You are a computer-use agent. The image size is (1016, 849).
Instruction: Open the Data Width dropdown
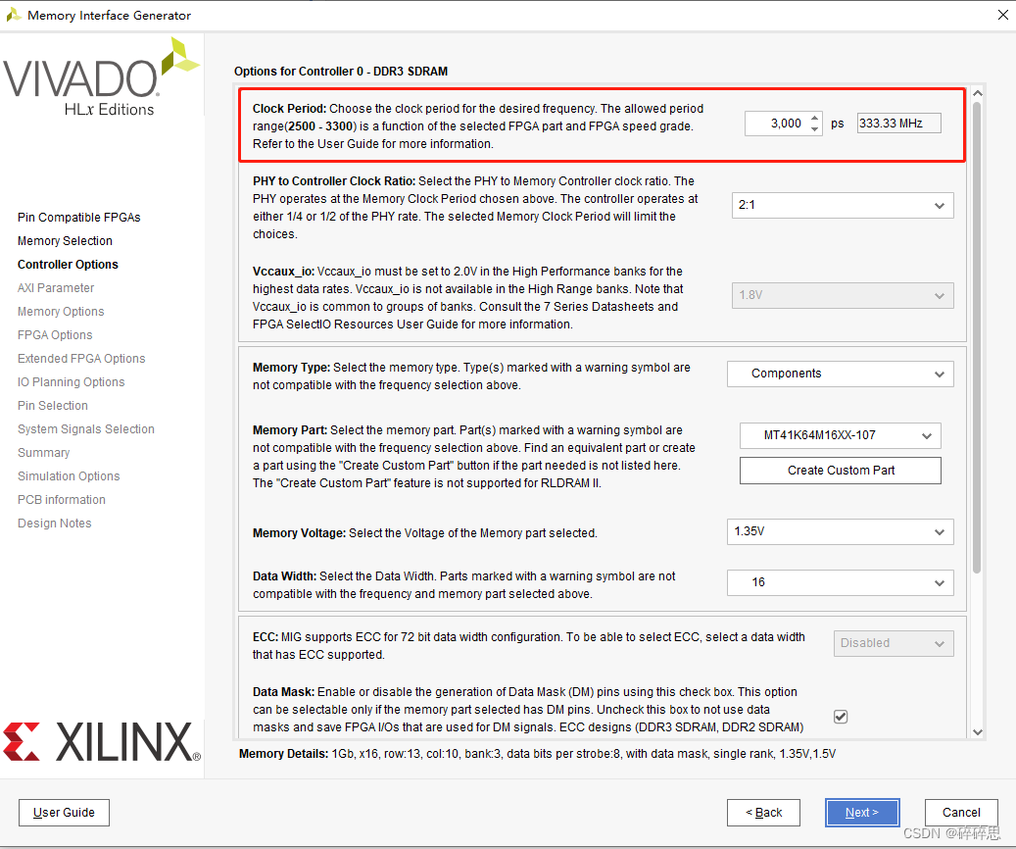click(840, 582)
